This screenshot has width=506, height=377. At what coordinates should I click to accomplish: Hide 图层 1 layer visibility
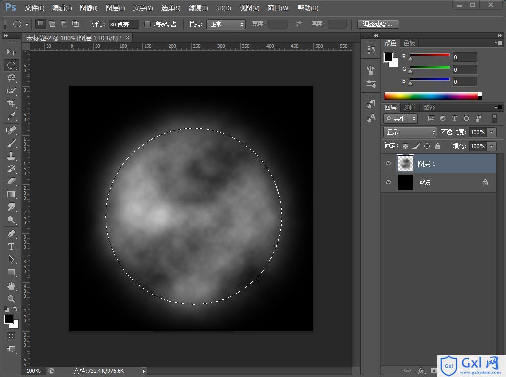click(388, 163)
